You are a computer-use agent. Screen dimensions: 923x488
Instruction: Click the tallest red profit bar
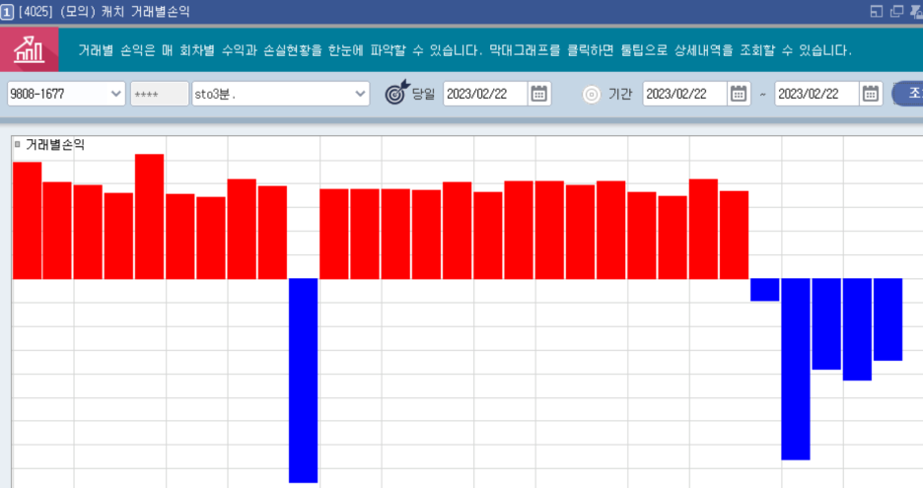(x=150, y=216)
